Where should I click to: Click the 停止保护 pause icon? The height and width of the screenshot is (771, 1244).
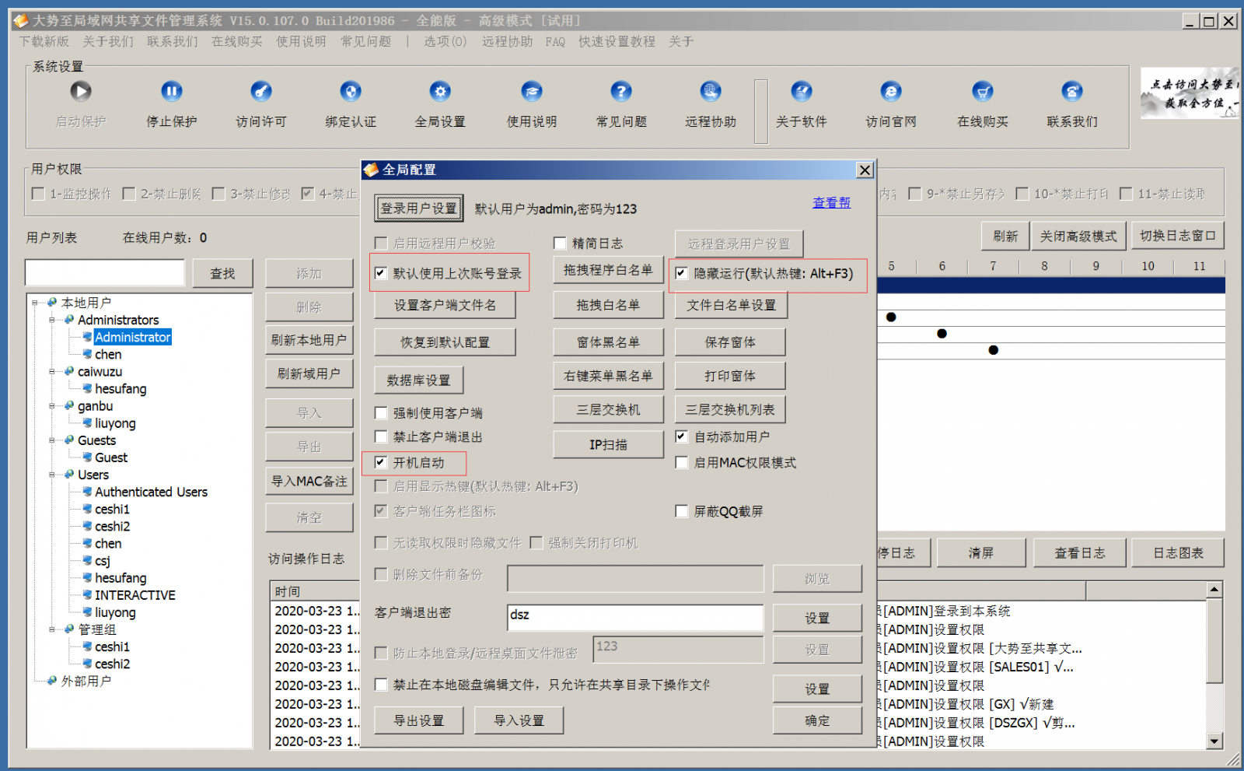[x=171, y=92]
